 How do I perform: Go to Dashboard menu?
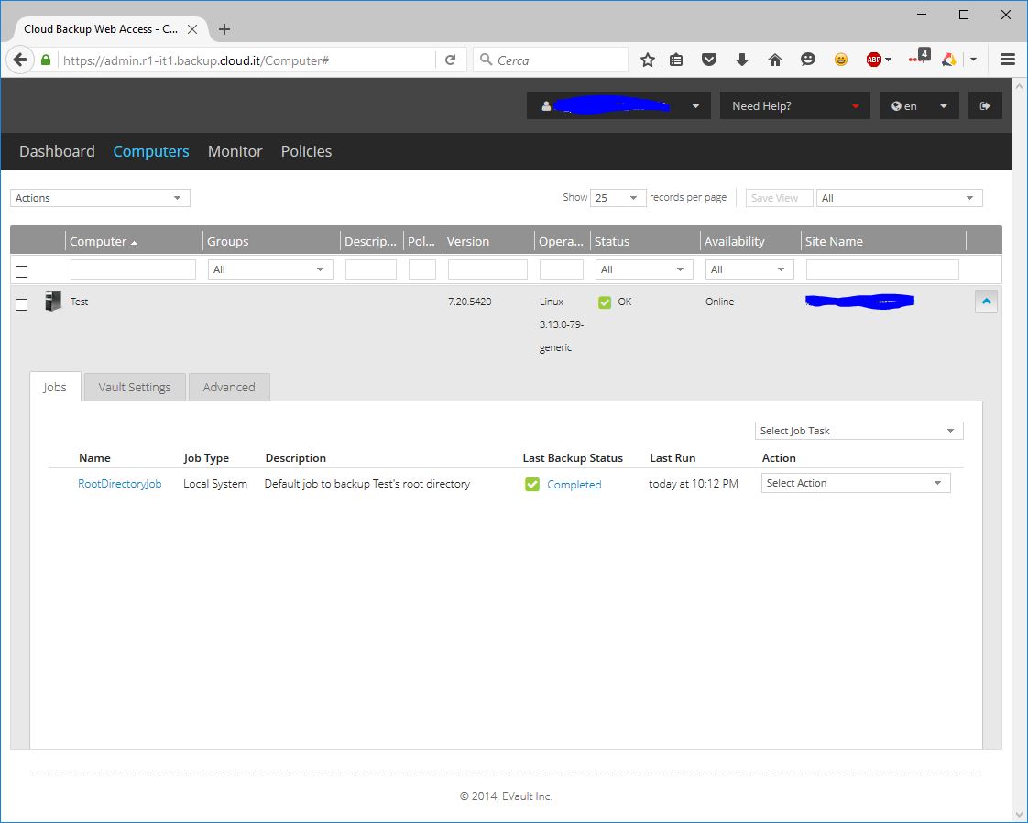[57, 151]
